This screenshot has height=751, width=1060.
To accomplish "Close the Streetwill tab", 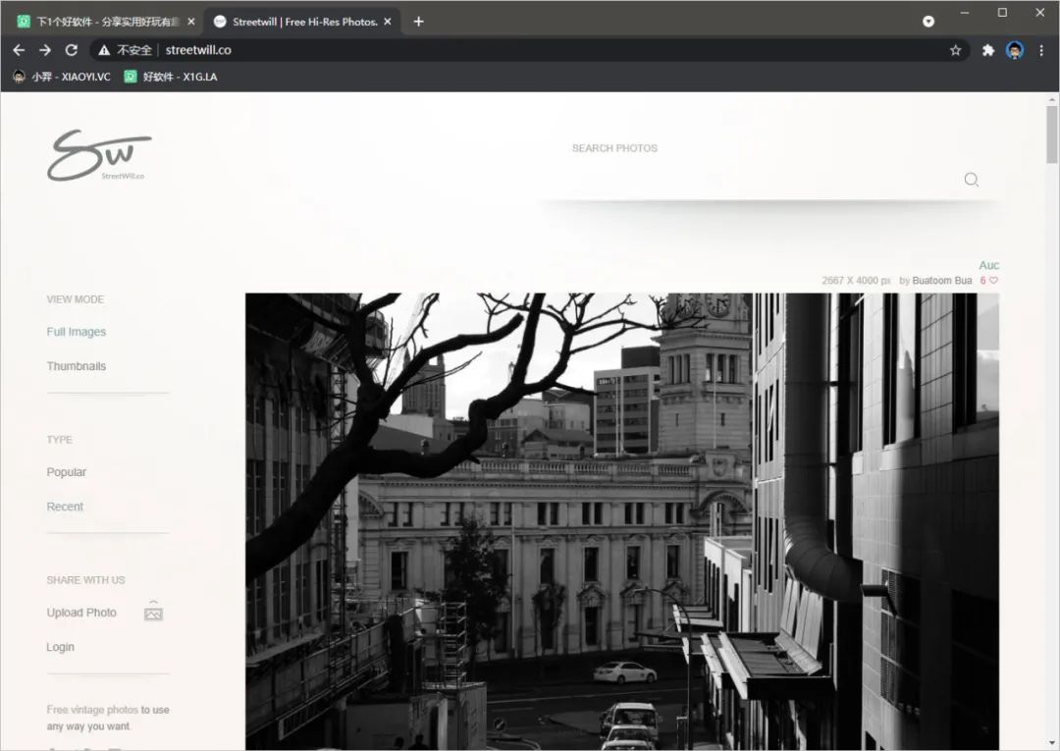I will (388, 22).
